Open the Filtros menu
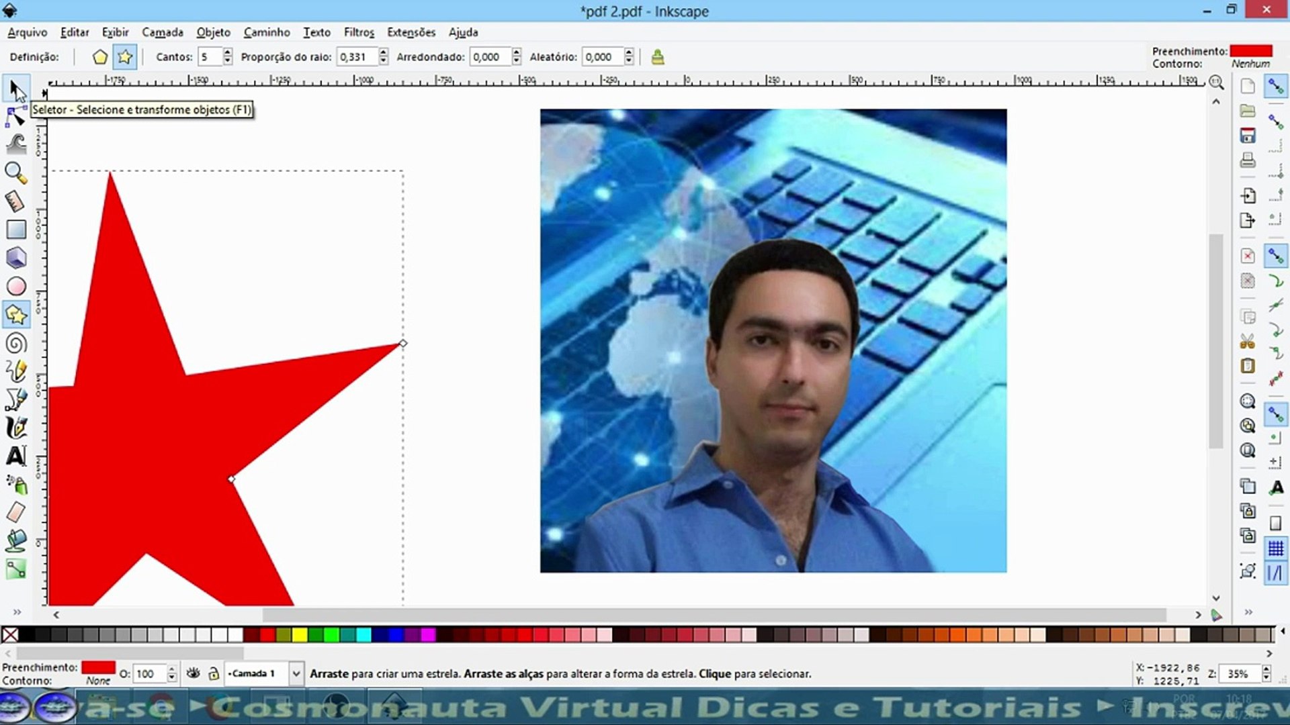Viewport: 1290px width, 725px height. (359, 32)
